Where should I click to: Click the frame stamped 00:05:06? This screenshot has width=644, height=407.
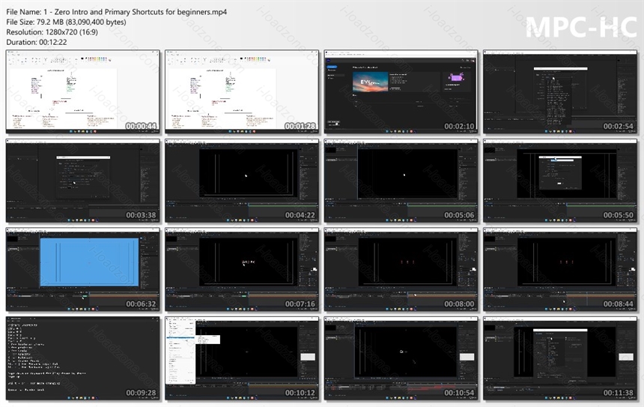click(x=401, y=181)
